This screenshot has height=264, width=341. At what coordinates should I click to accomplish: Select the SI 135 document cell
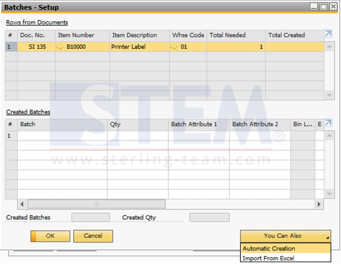pos(37,47)
